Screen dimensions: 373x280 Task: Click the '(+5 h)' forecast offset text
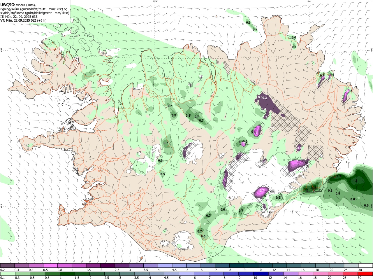click(x=42, y=20)
